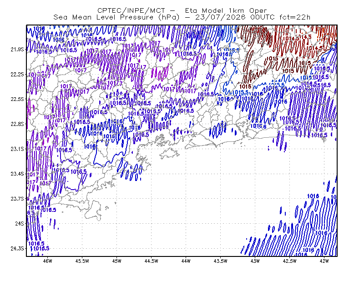Click the "Sea Mean Level Pressure (hPa)" heading
Image resolution: width=364 pixels, height=281 pixels.
click(116, 17)
